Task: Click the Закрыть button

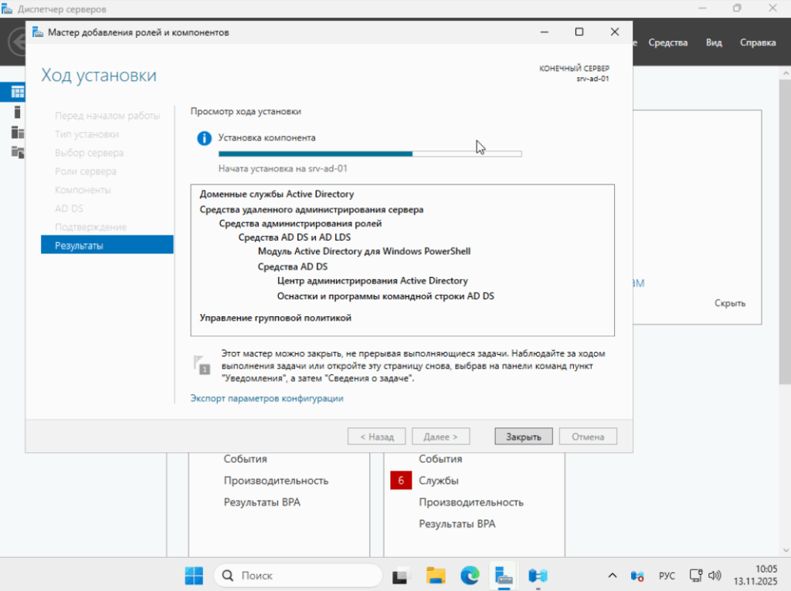Action: 524,437
